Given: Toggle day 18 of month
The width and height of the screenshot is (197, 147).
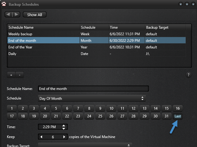Looking at the screenshot, I should pos(23,116).
